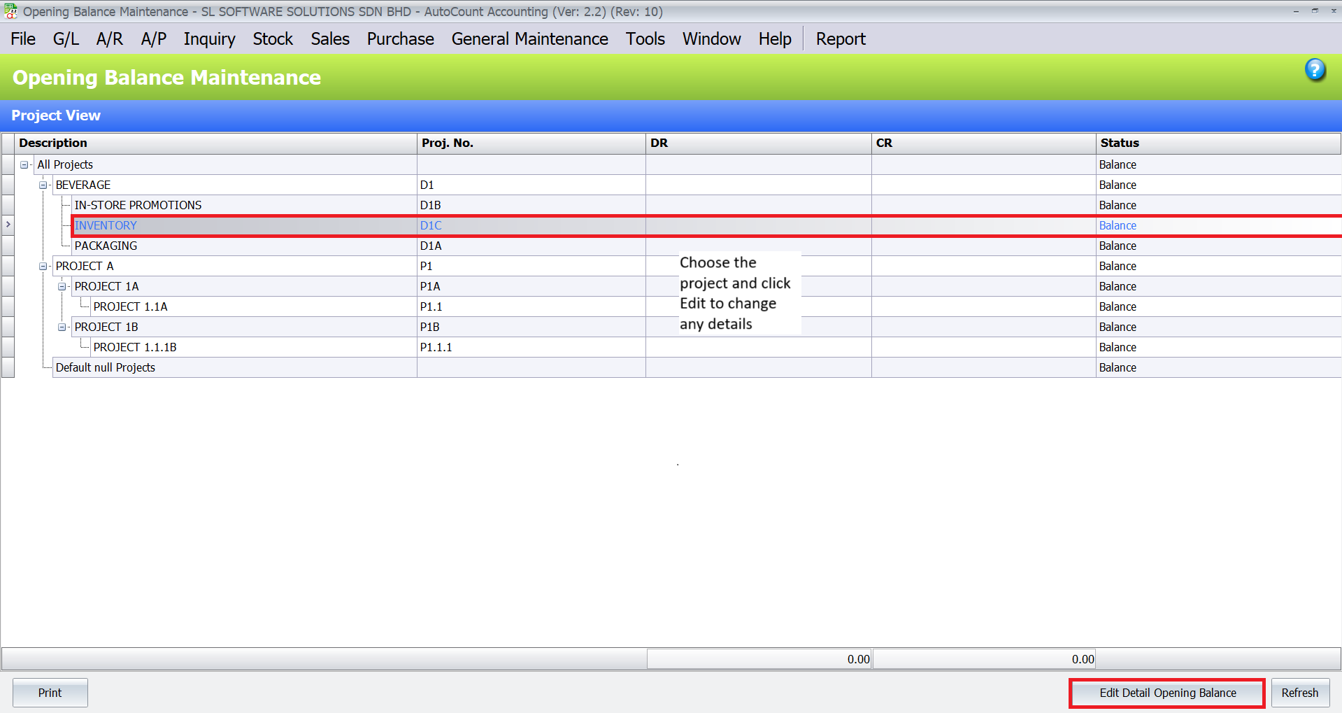Click the Print button
The height and width of the screenshot is (713, 1342).
pos(50,693)
